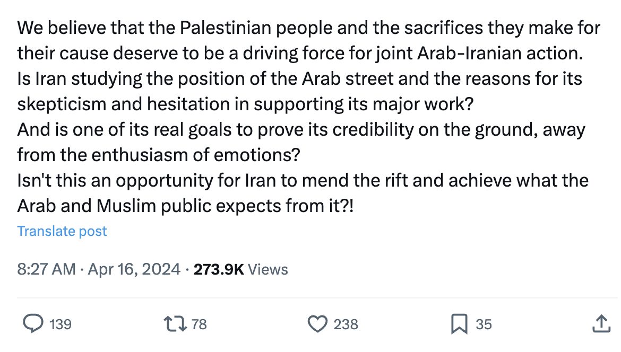Viewport: 621px width, 352px height.
Task: Click the line starting "Isn't this an opportunity"
Action: 303,180
